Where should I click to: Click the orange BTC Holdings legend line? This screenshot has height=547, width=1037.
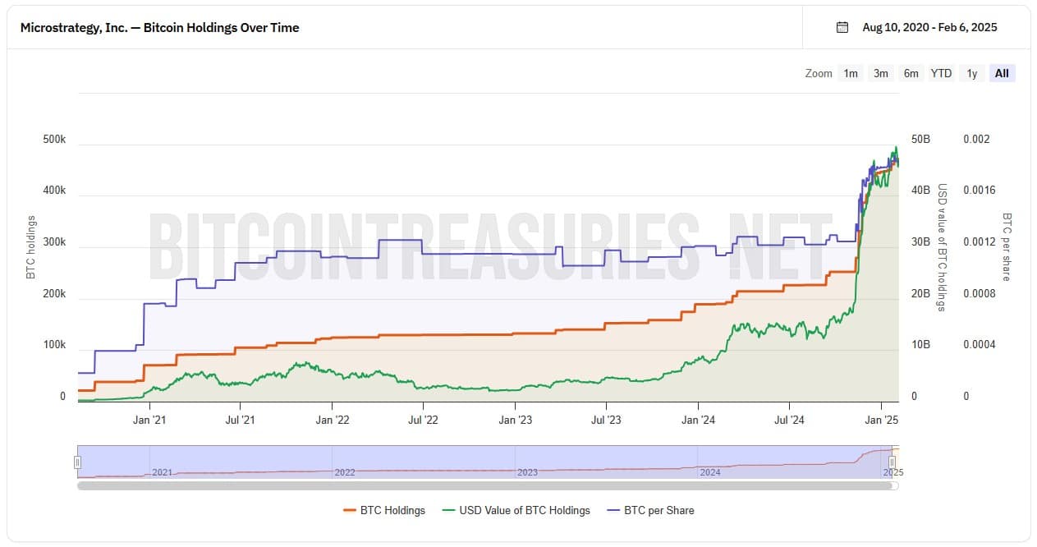349,510
